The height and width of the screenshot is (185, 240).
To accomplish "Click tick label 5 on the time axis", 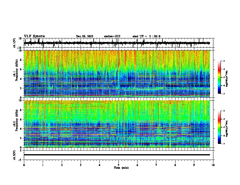I will coord(118,165).
